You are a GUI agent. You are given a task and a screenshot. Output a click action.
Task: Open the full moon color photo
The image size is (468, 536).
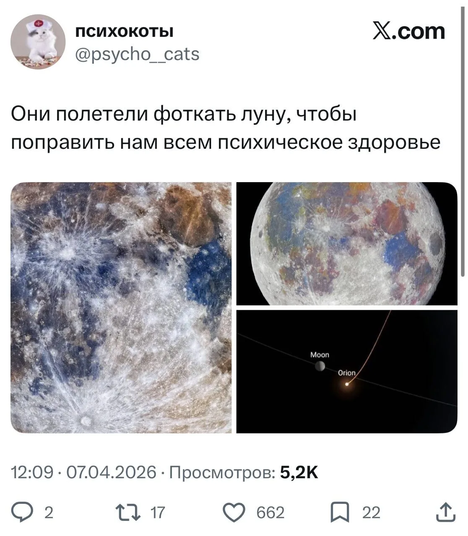coord(347,243)
